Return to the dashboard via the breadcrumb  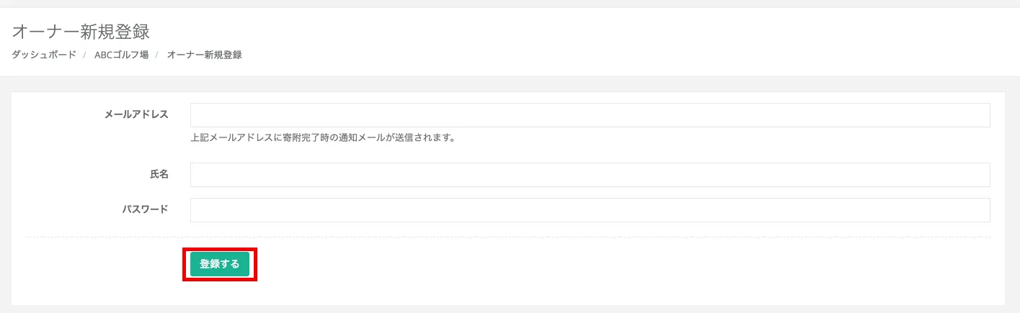point(44,55)
